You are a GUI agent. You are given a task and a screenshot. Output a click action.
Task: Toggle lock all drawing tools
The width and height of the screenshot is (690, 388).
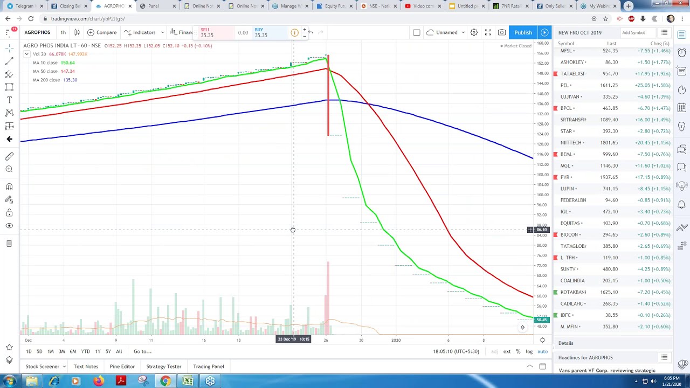(x=9, y=213)
